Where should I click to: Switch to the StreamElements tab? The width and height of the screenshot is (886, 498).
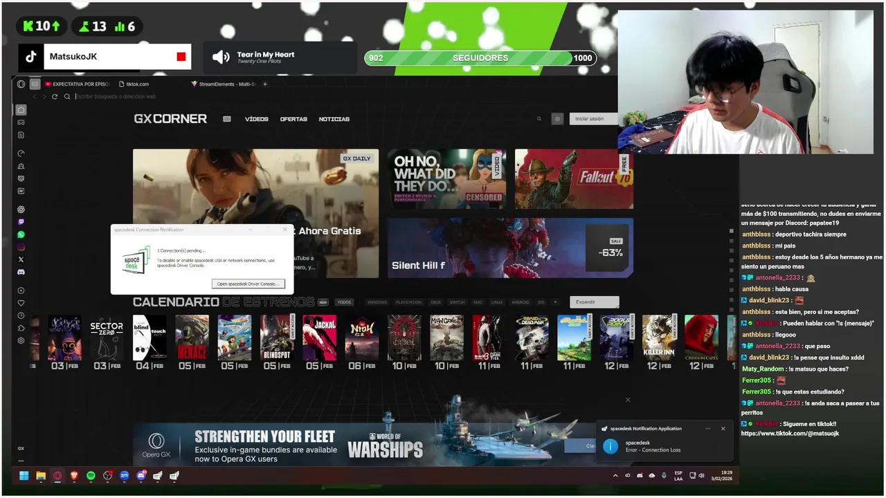point(223,84)
